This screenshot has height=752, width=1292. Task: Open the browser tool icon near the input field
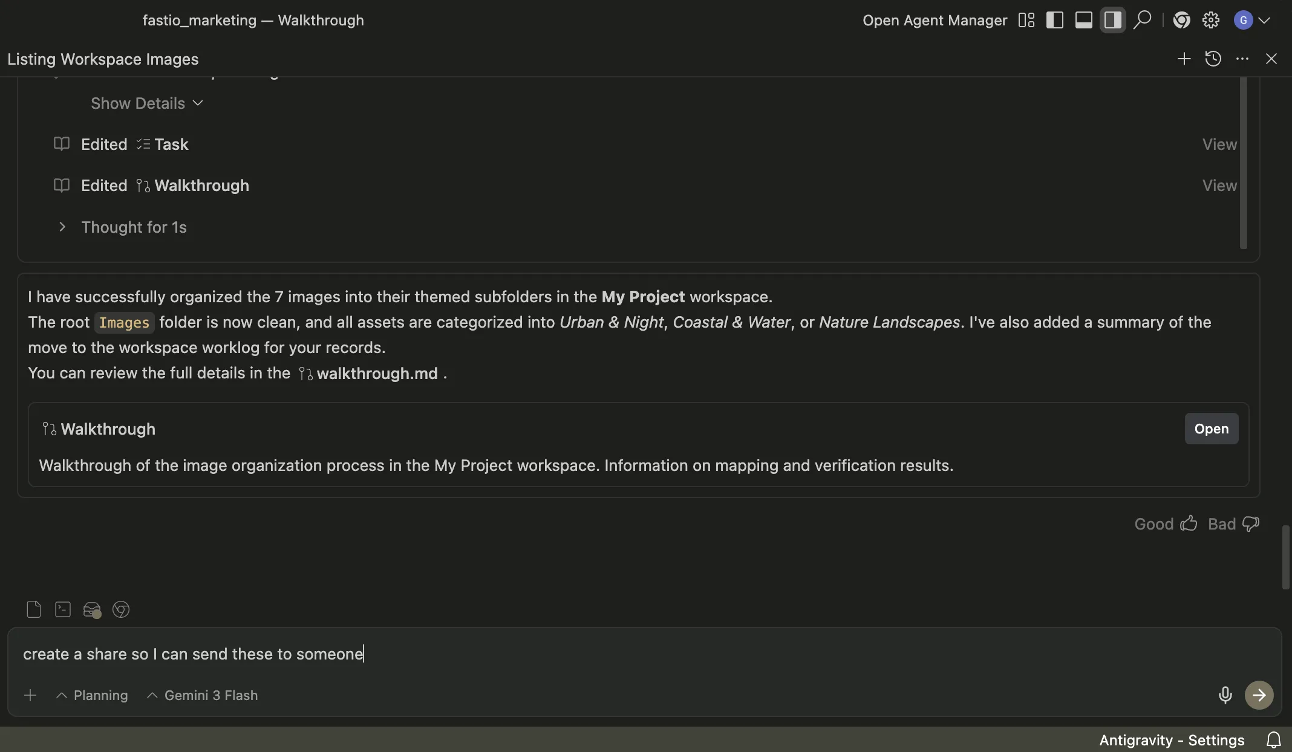pos(121,610)
